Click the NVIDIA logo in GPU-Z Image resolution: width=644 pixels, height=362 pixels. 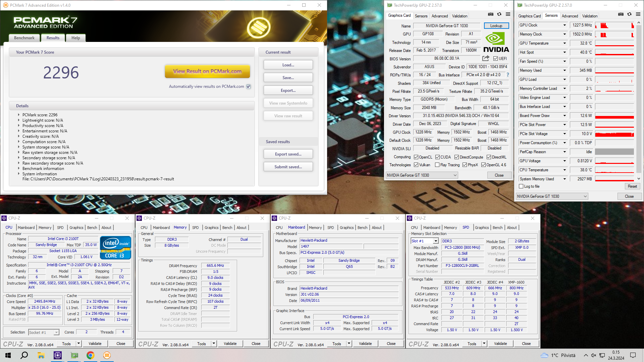(x=496, y=42)
